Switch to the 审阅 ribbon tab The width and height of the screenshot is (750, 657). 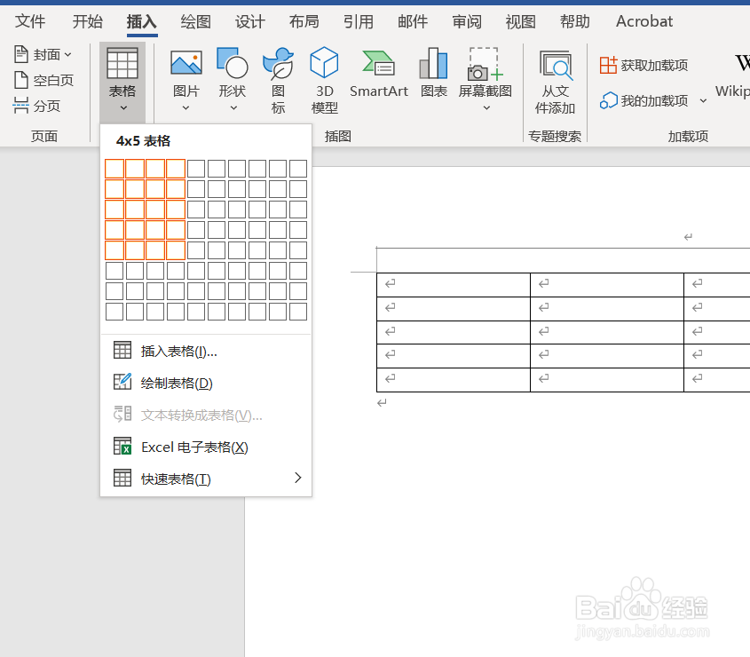[x=466, y=21]
